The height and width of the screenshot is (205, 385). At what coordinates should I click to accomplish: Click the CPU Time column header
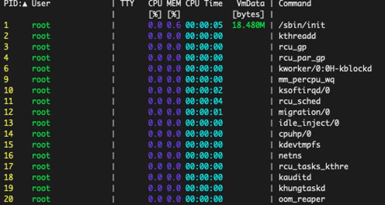[x=204, y=4]
